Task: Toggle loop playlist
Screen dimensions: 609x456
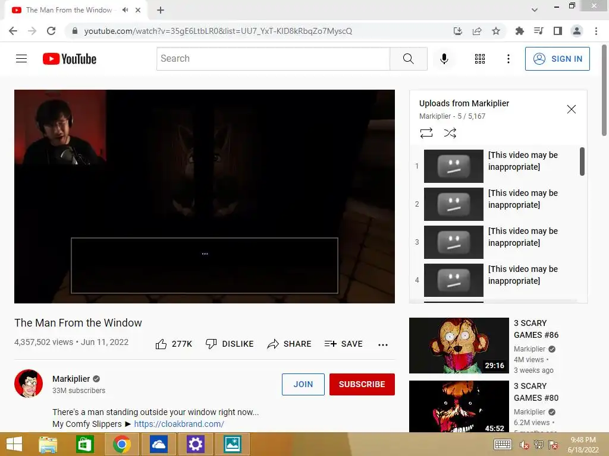Action: (426, 133)
